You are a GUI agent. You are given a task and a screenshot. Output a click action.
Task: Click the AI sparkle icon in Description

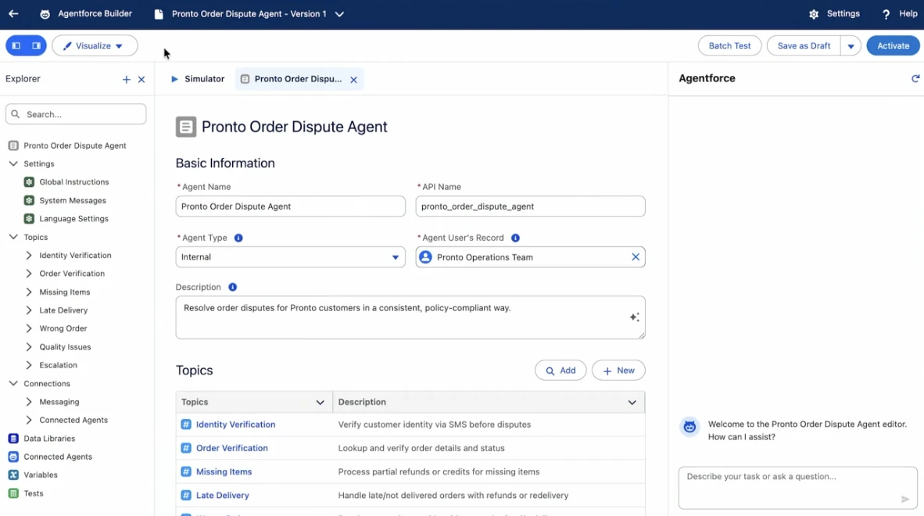coord(634,317)
